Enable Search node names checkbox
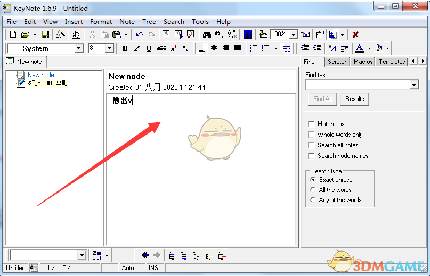Image resolution: width=430 pixels, height=276 pixels. pos(311,156)
